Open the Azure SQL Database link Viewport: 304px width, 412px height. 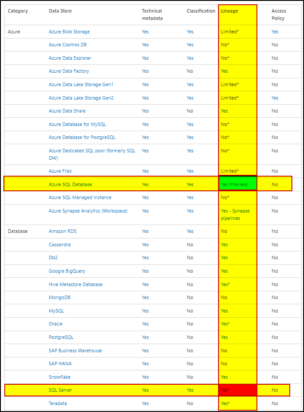70,184
